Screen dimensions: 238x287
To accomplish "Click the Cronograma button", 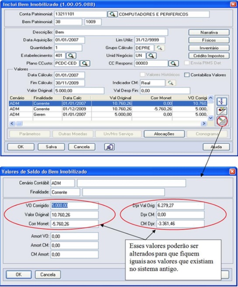I will [x=207, y=134].
